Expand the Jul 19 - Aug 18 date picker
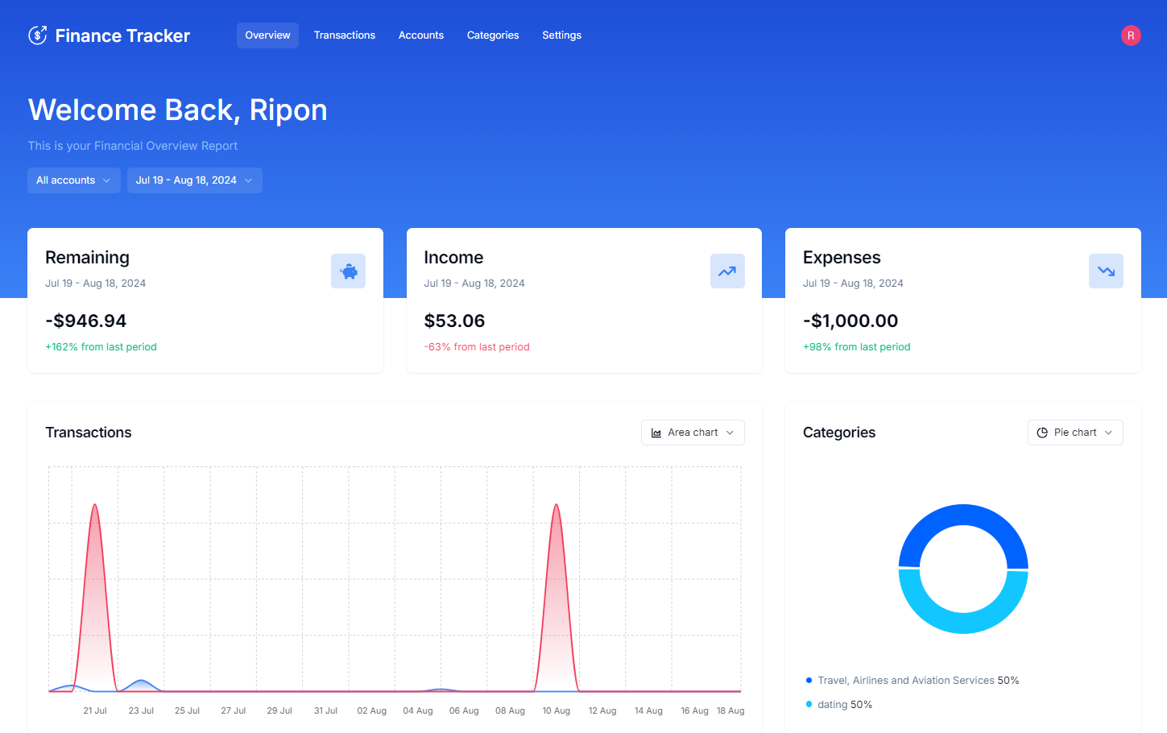Screen dimensions: 1167x733 click(x=194, y=180)
